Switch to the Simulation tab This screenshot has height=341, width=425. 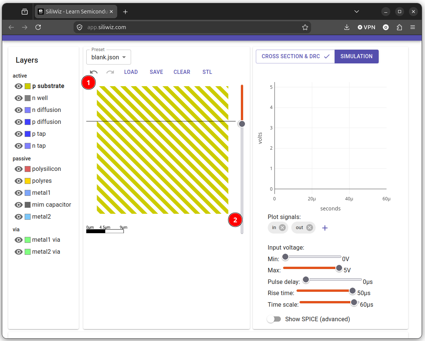[356, 56]
